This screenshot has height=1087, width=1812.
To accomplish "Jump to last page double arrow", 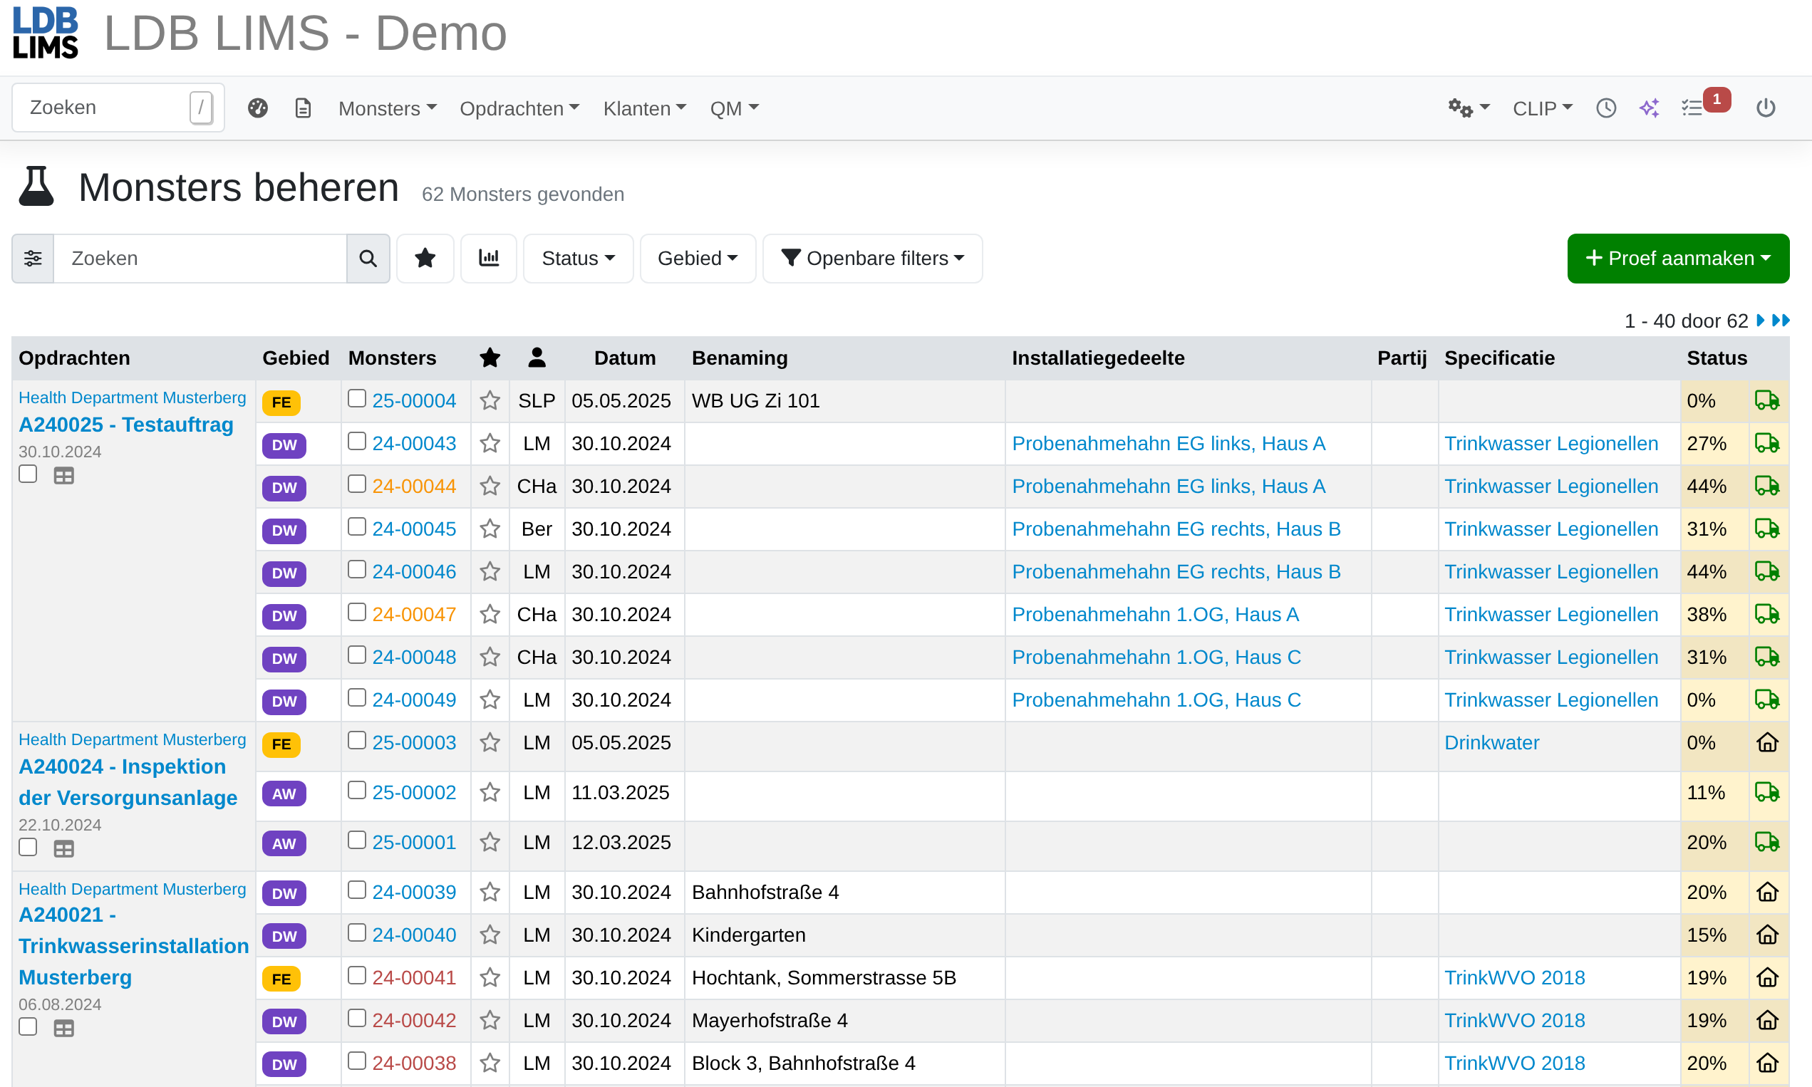I will pyautogui.click(x=1781, y=321).
